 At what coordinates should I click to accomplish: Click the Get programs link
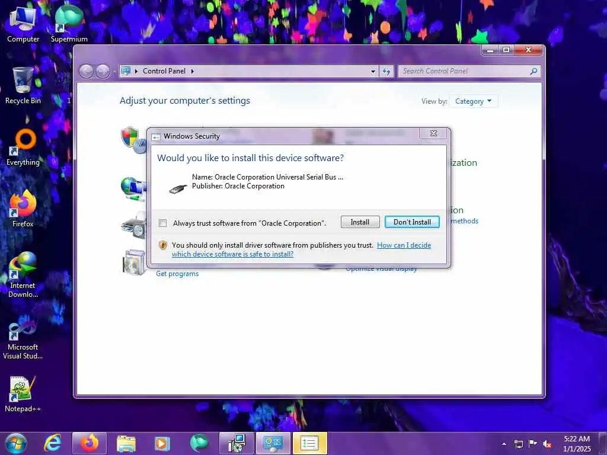coord(177,274)
